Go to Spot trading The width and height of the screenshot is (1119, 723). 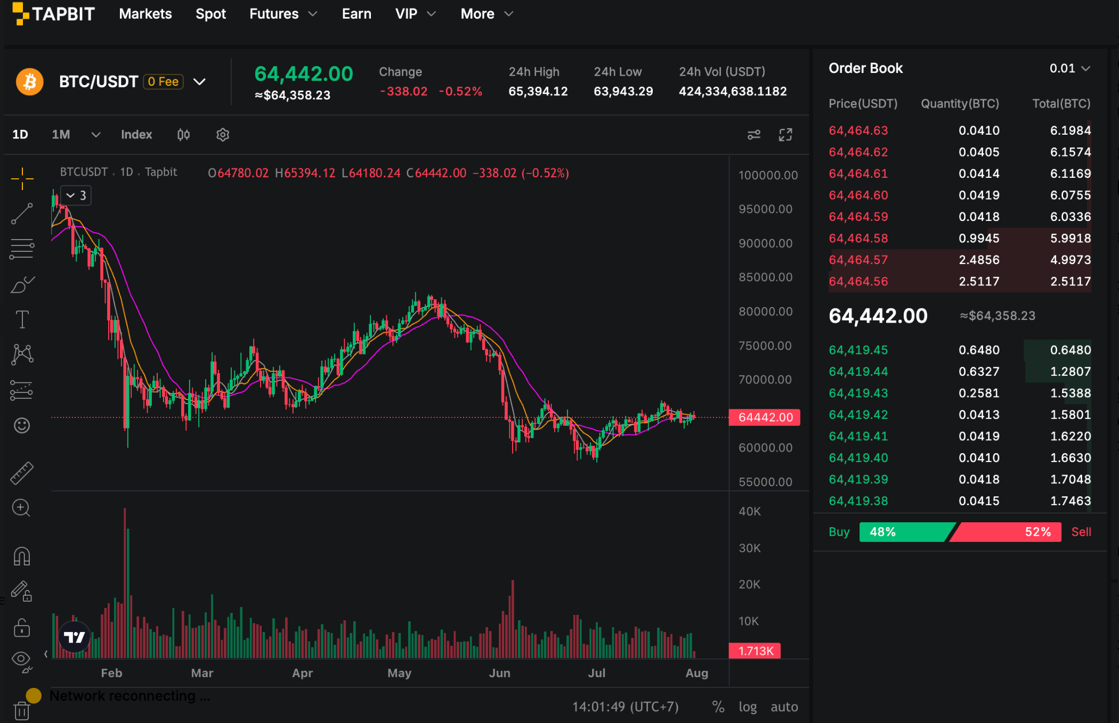pyautogui.click(x=210, y=14)
